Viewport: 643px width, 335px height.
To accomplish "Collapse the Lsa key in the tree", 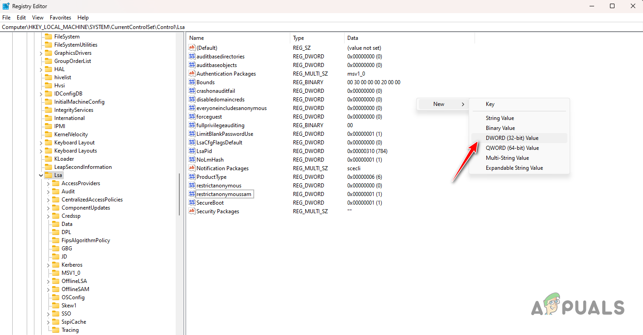I will [x=41, y=175].
